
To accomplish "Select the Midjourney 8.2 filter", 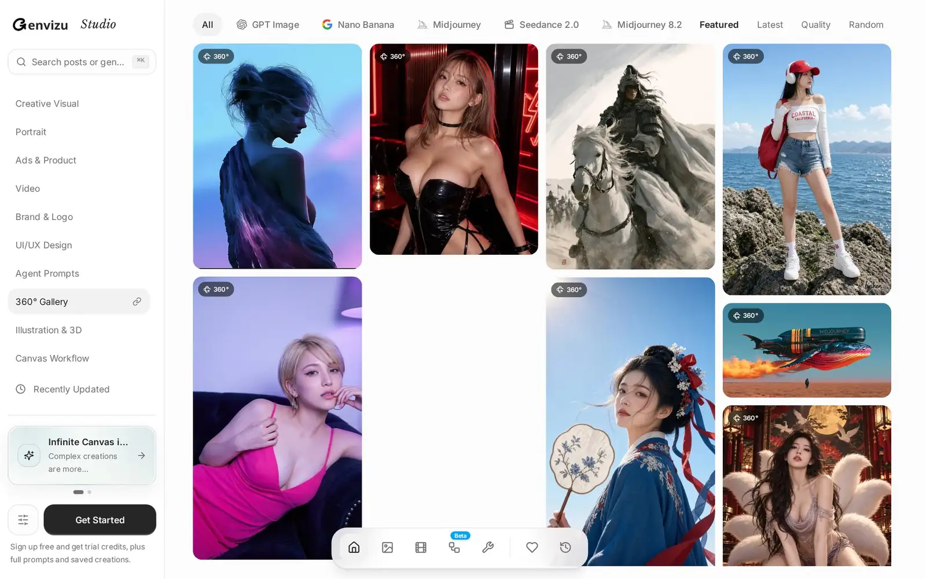I will (x=642, y=25).
